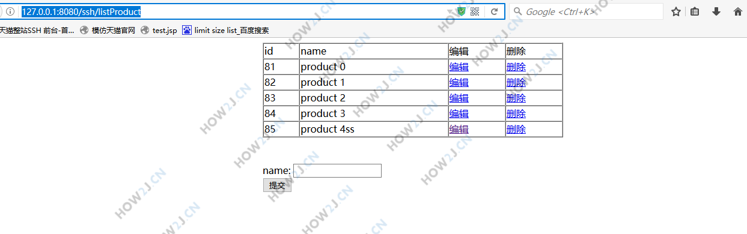
Task: Edit product 1 via 编辑 link
Action: (459, 83)
